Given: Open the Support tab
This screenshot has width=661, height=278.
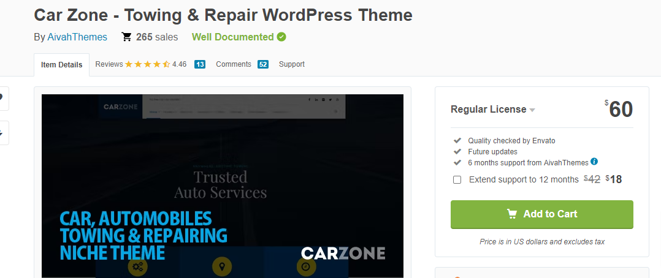Looking at the screenshot, I should [292, 64].
